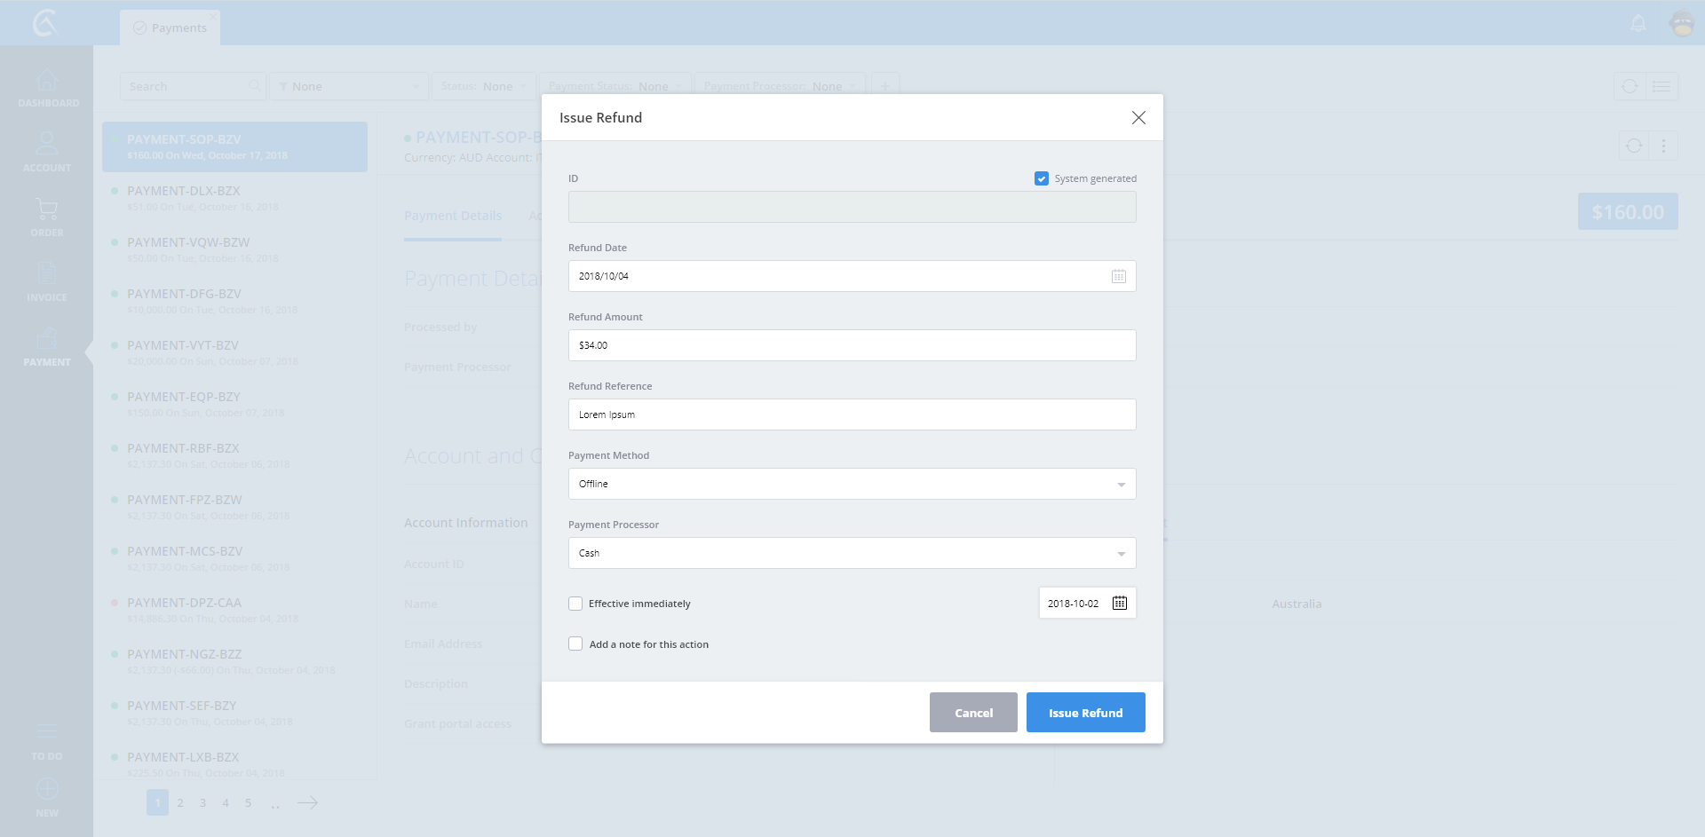Open the Payment Status filter dropdown
The height and width of the screenshot is (837, 1705).
point(614,86)
